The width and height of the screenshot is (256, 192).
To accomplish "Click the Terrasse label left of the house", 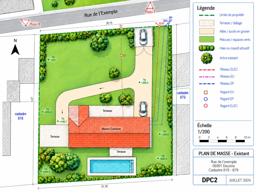I will [55, 137].
